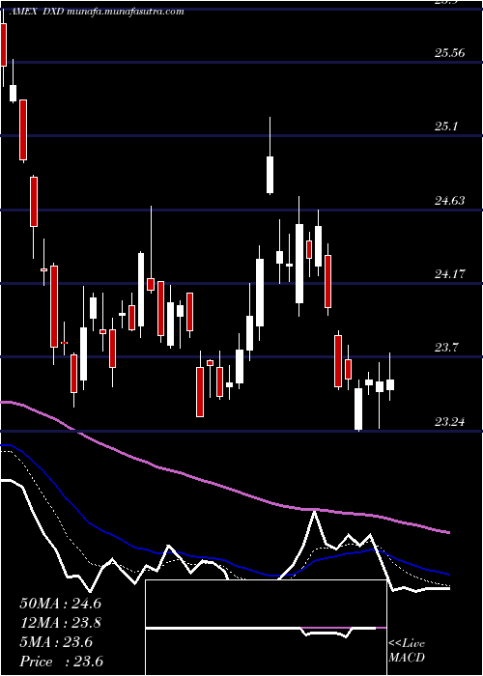Image resolution: width=483 pixels, height=676 pixels.
Task: Click the <<Live MACD label
Action: point(407,650)
